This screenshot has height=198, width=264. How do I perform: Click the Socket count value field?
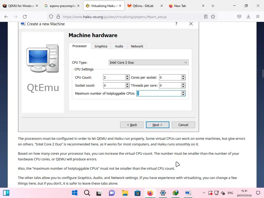coord(114,85)
